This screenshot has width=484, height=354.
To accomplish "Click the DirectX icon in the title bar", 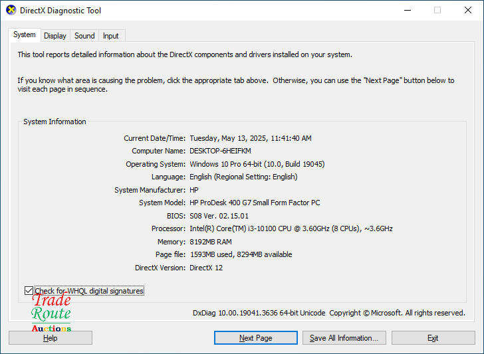I will coord(11,11).
